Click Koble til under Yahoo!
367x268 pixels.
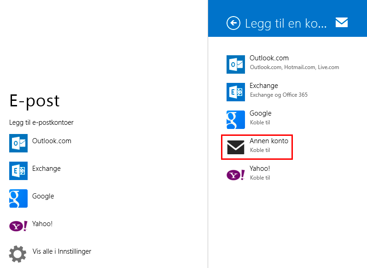tap(260, 178)
